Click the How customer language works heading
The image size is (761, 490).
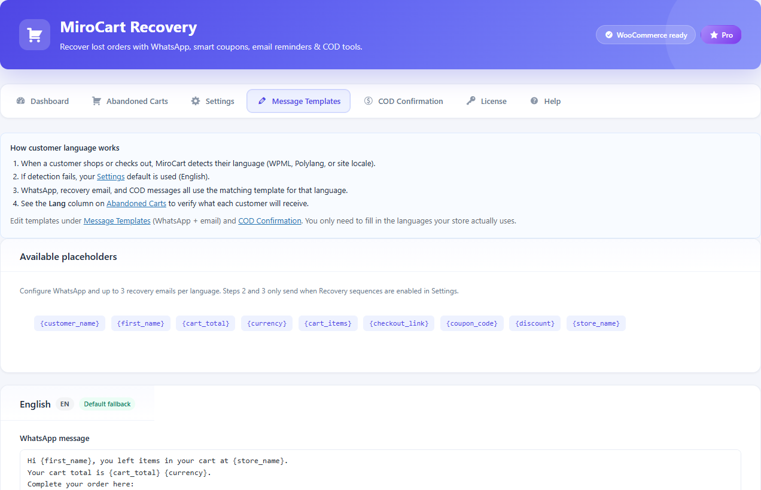click(65, 148)
